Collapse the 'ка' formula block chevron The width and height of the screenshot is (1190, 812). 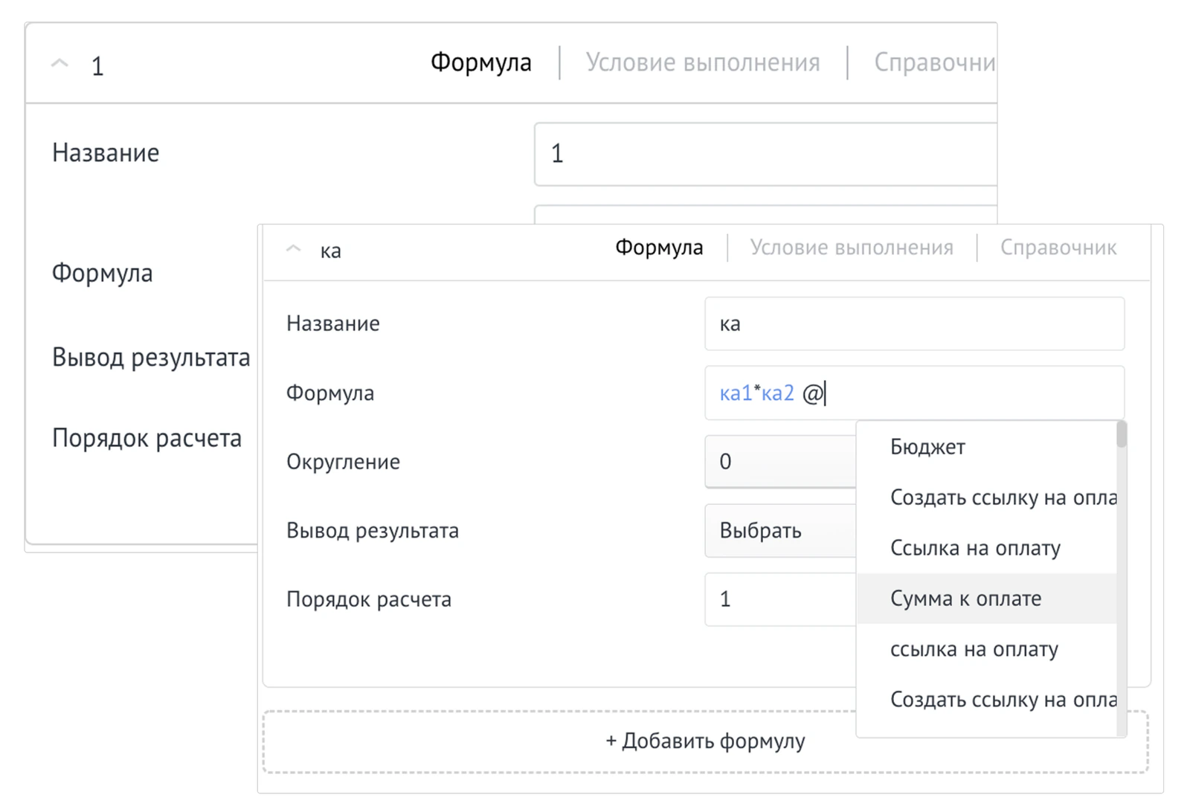pyautogui.click(x=294, y=249)
